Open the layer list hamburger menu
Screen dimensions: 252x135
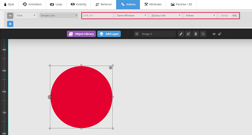[x=137, y=34]
